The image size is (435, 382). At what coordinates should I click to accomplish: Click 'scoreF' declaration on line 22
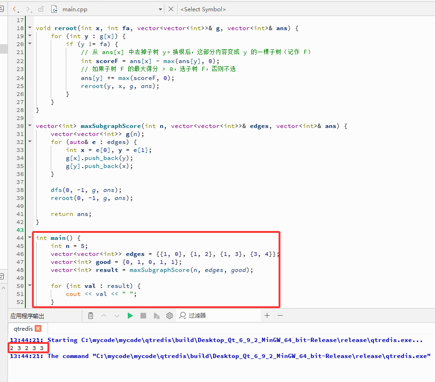tap(107, 61)
